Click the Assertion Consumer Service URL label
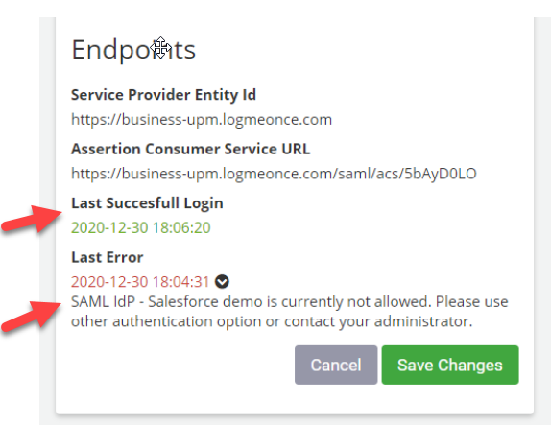 coord(191,149)
